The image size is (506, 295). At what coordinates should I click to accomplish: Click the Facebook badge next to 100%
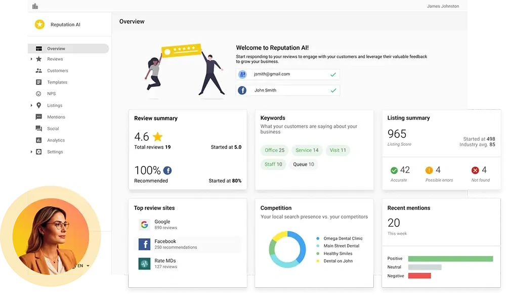pos(167,170)
